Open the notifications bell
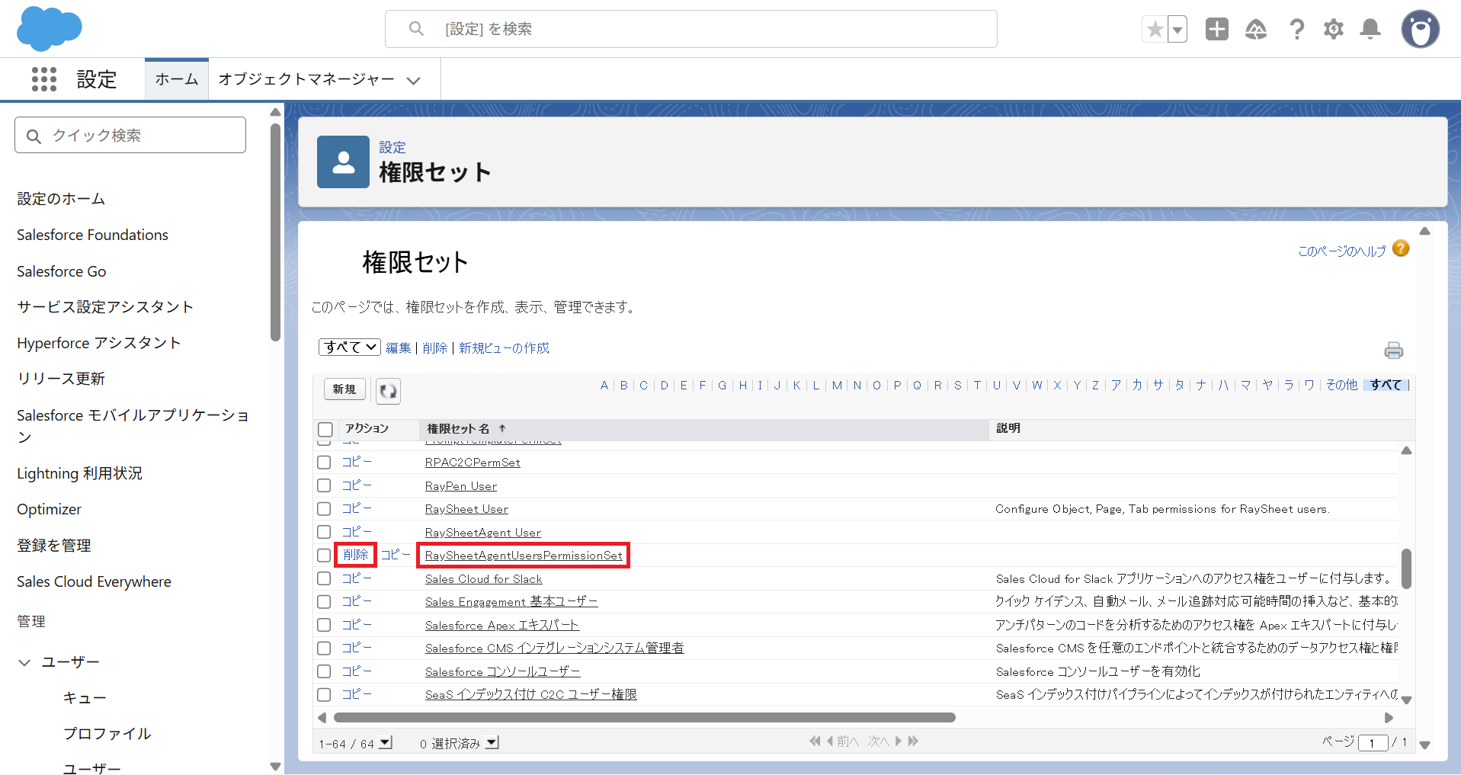This screenshot has height=775, width=1461. pyautogui.click(x=1370, y=30)
